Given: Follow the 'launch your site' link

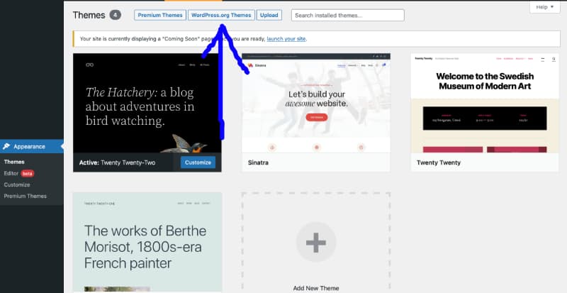Looking at the screenshot, I should (x=287, y=38).
